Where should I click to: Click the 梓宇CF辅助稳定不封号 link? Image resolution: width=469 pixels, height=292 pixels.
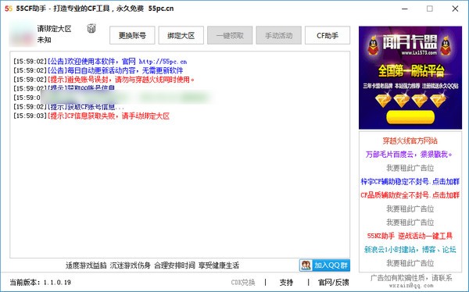click(x=410, y=181)
